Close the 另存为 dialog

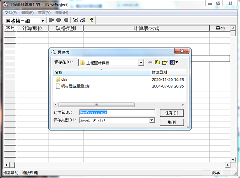coord(182,51)
